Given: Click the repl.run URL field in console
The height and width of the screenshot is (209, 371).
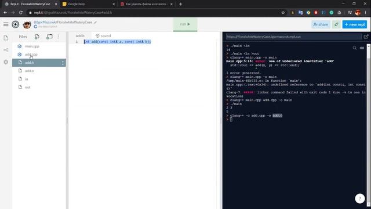Looking at the screenshot, I should click(x=294, y=37).
